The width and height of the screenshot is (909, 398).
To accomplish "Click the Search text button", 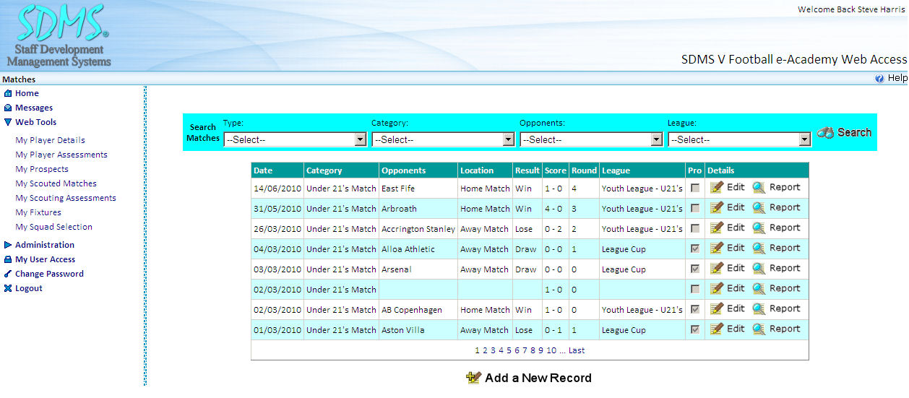I will coord(854,132).
